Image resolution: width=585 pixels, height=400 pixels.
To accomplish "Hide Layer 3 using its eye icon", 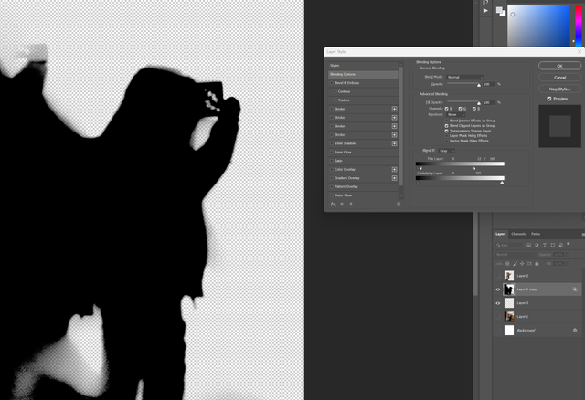I will (x=497, y=303).
